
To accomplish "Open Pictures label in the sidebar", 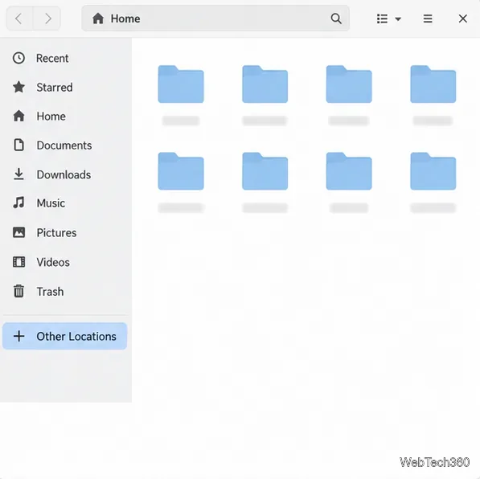I will [56, 233].
